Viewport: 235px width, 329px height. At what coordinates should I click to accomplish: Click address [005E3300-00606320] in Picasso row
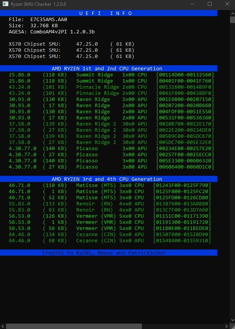(x=185, y=161)
